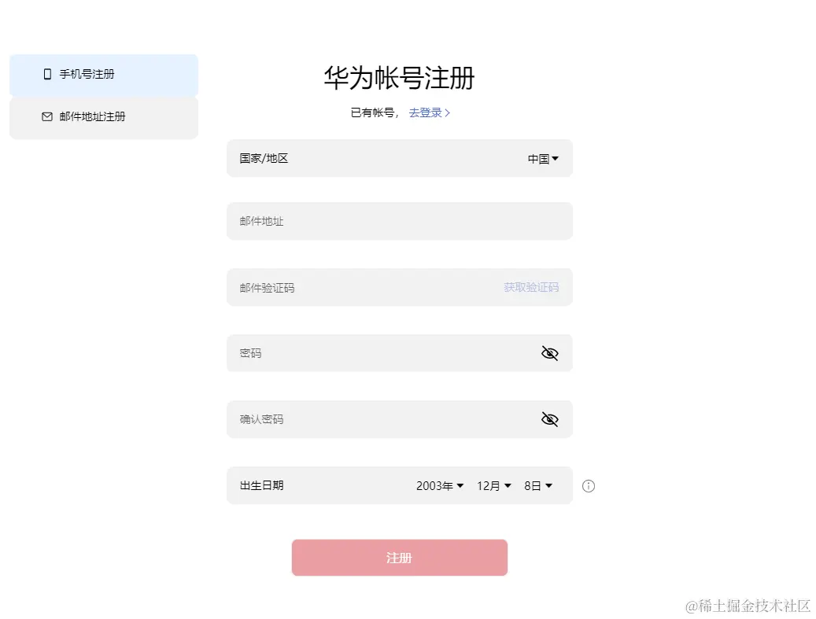This screenshot has width=816, height=619.
Task: Show the password in the 确认密码 field
Action: [549, 419]
